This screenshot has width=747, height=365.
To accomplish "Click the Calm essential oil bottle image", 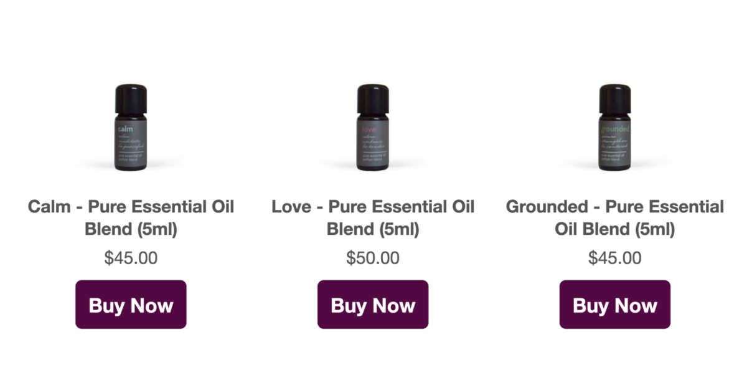I will [x=131, y=128].
